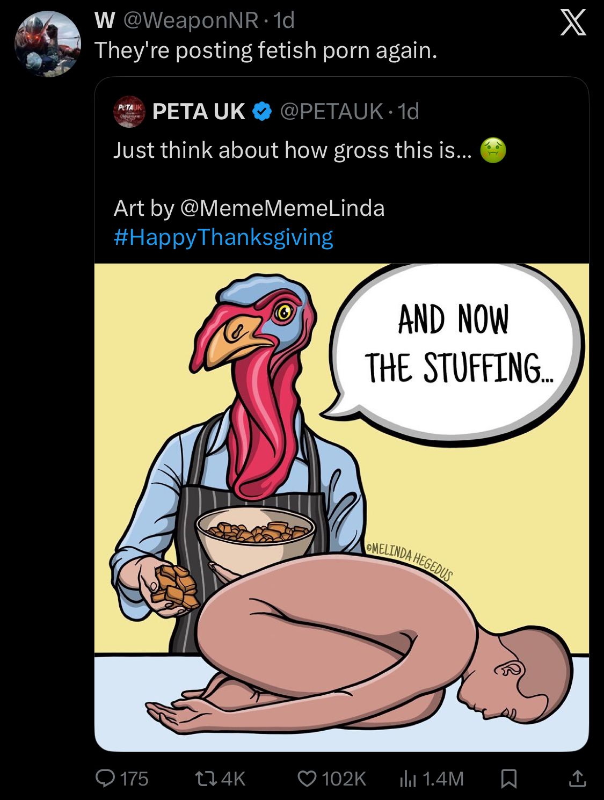Bookmark this post
This screenshot has width=604, height=800.
click(508, 779)
